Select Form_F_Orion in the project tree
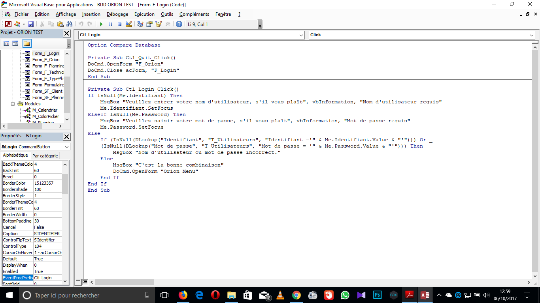 point(46,60)
